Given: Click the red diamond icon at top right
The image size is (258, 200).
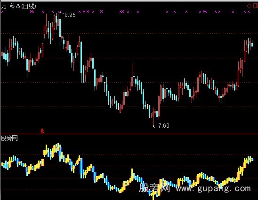Looking at the screenshot, I should (x=249, y=6).
